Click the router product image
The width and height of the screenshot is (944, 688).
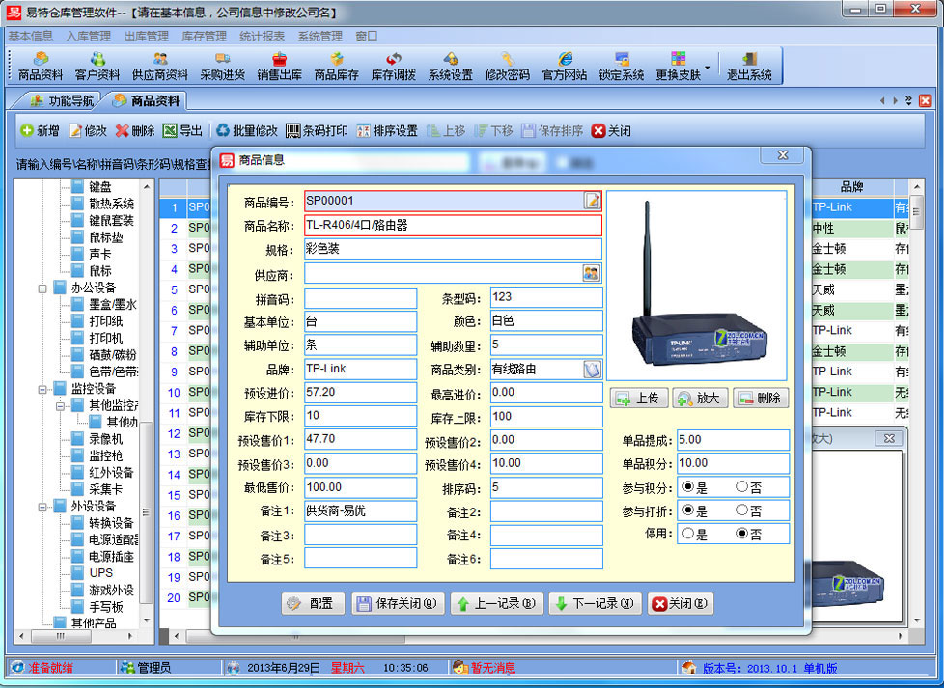coord(698,288)
